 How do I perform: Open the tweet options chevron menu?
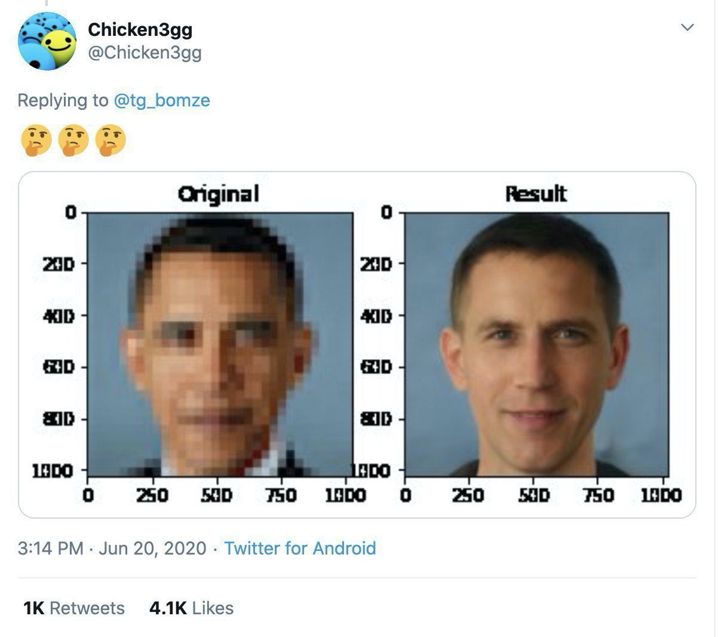pos(688,27)
